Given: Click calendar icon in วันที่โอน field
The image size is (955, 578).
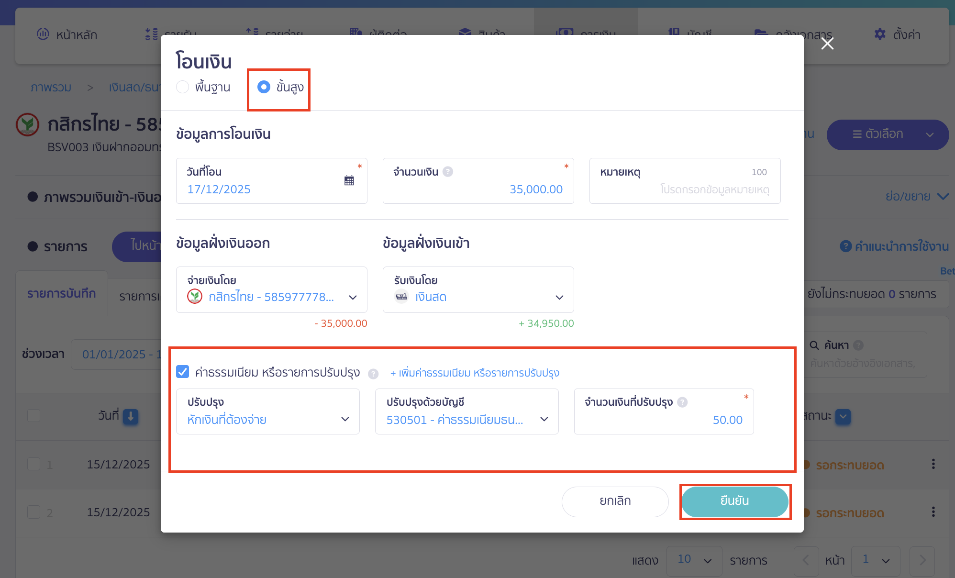Looking at the screenshot, I should [x=349, y=180].
